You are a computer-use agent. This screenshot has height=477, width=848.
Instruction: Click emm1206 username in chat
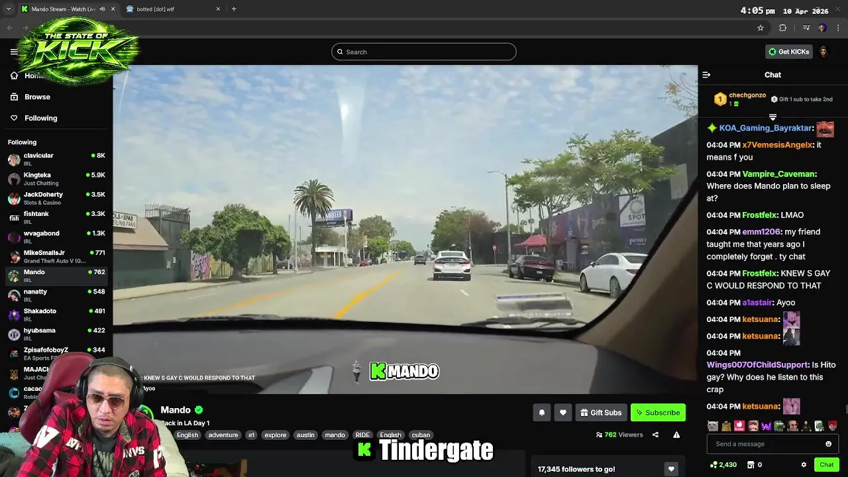(x=761, y=232)
